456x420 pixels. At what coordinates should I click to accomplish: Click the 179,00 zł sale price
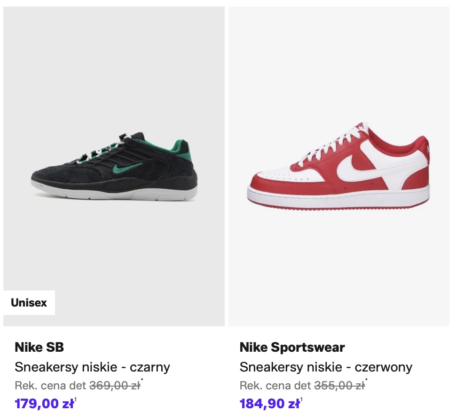(x=44, y=404)
